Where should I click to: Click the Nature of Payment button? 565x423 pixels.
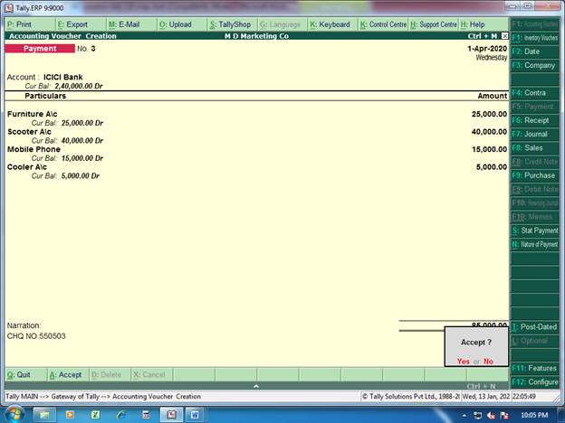pos(535,244)
